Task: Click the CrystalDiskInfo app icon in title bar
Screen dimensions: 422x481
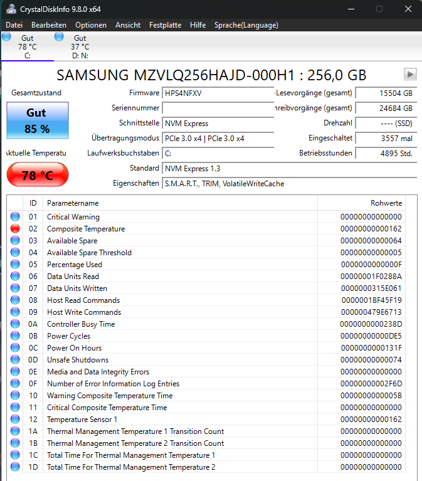Action: click(x=11, y=9)
